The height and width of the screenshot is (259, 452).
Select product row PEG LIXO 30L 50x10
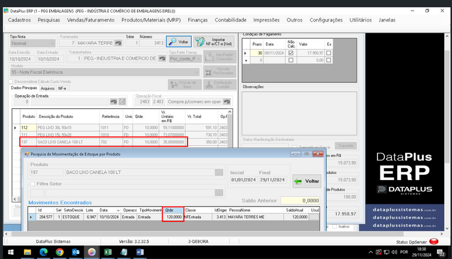point(120,128)
